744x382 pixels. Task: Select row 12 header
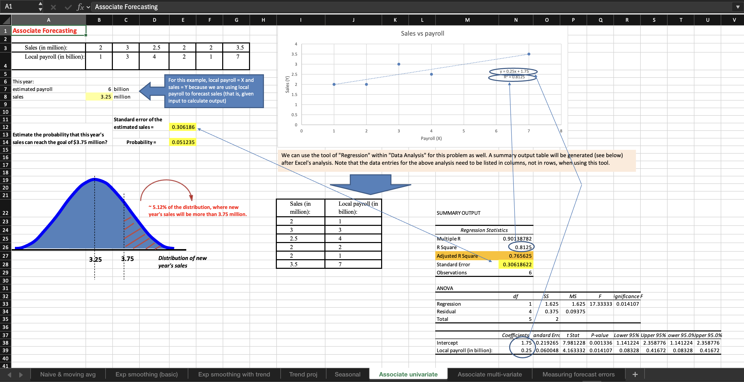pyautogui.click(x=6, y=127)
